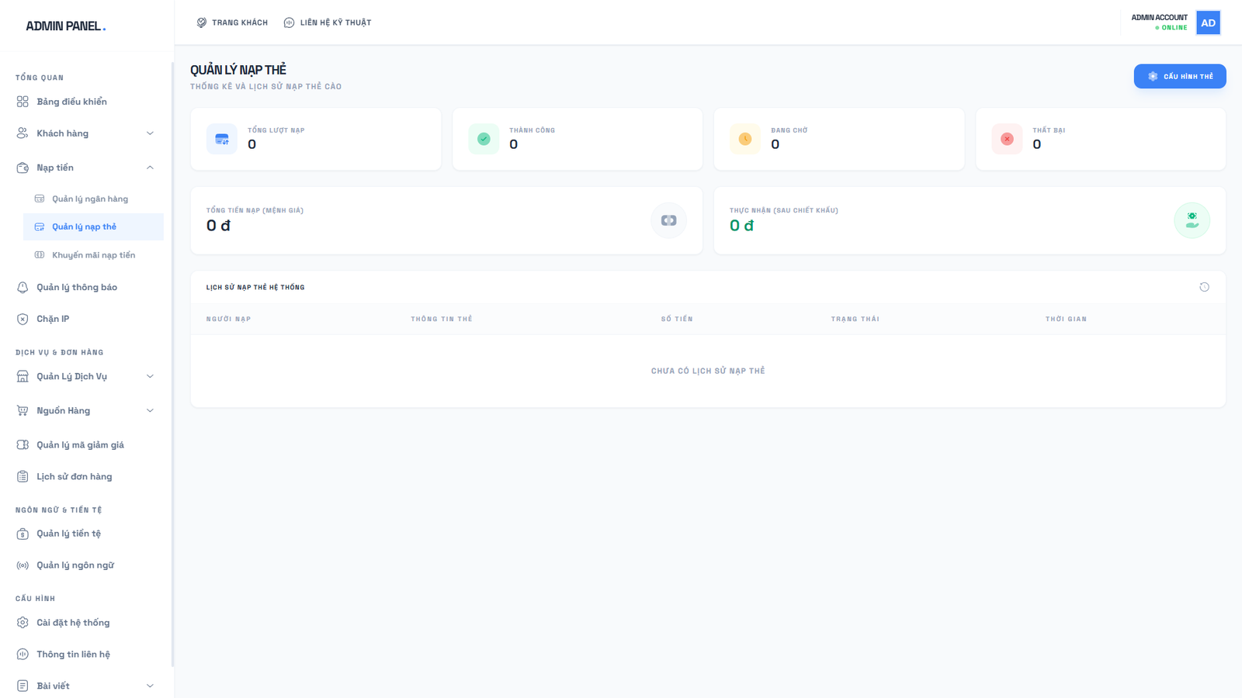Screen dimensions: 1242x698
Task: Expand the Quản Lý Dịch Vụ menu
Action: [x=150, y=376]
